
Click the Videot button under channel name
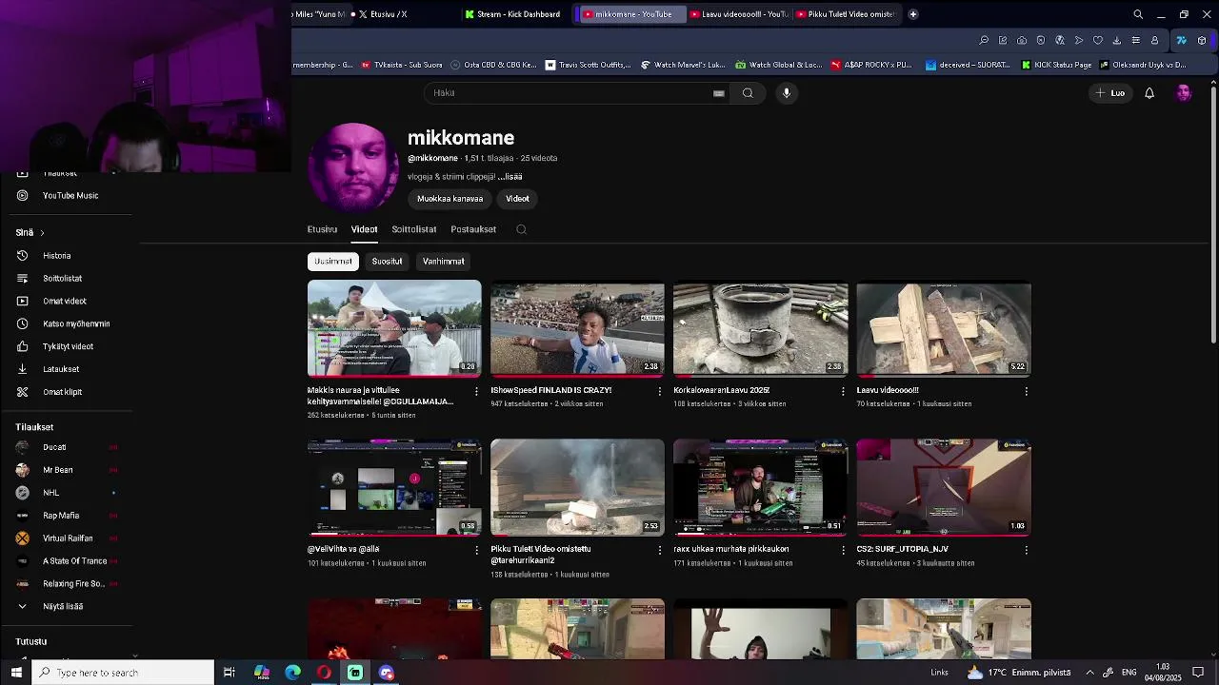pyautogui.click(x=517, y=199)
